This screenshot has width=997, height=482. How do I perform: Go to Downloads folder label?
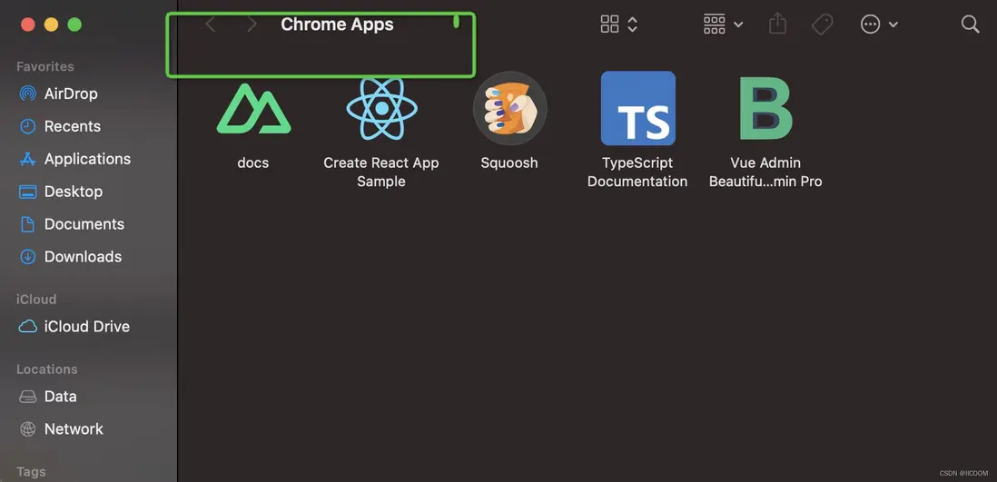[83, 257]
